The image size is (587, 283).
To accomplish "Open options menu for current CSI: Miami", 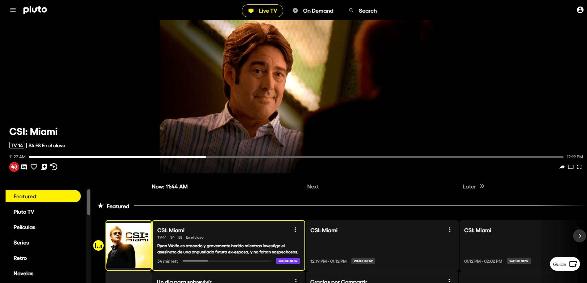I will point(295,230).
